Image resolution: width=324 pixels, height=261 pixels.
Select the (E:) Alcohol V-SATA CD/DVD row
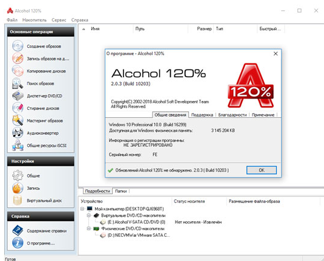(x=136, y=222)
